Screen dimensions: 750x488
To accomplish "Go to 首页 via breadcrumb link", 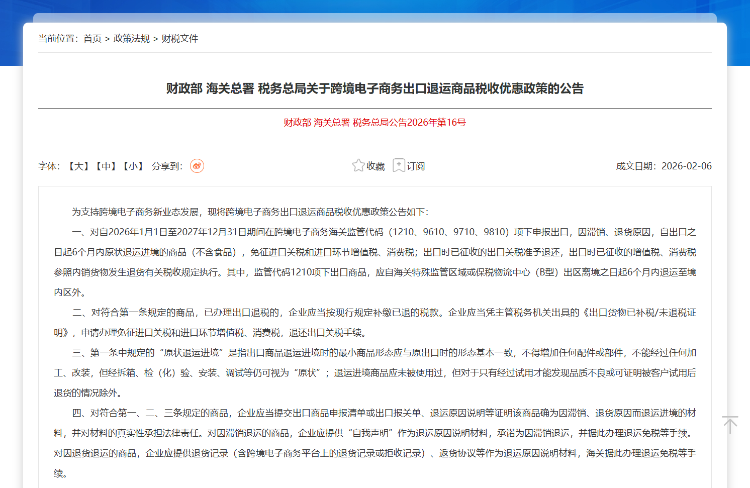I will pos(91,38).
